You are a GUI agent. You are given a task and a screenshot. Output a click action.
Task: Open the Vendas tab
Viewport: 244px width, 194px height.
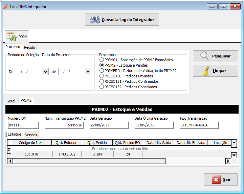tap(31, 135)
